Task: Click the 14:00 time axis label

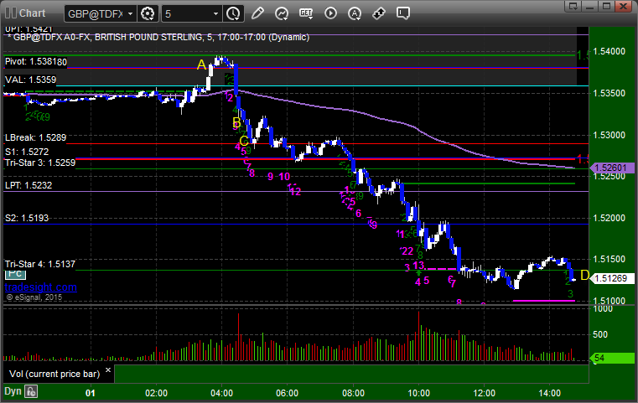Action: click(550, 393)
